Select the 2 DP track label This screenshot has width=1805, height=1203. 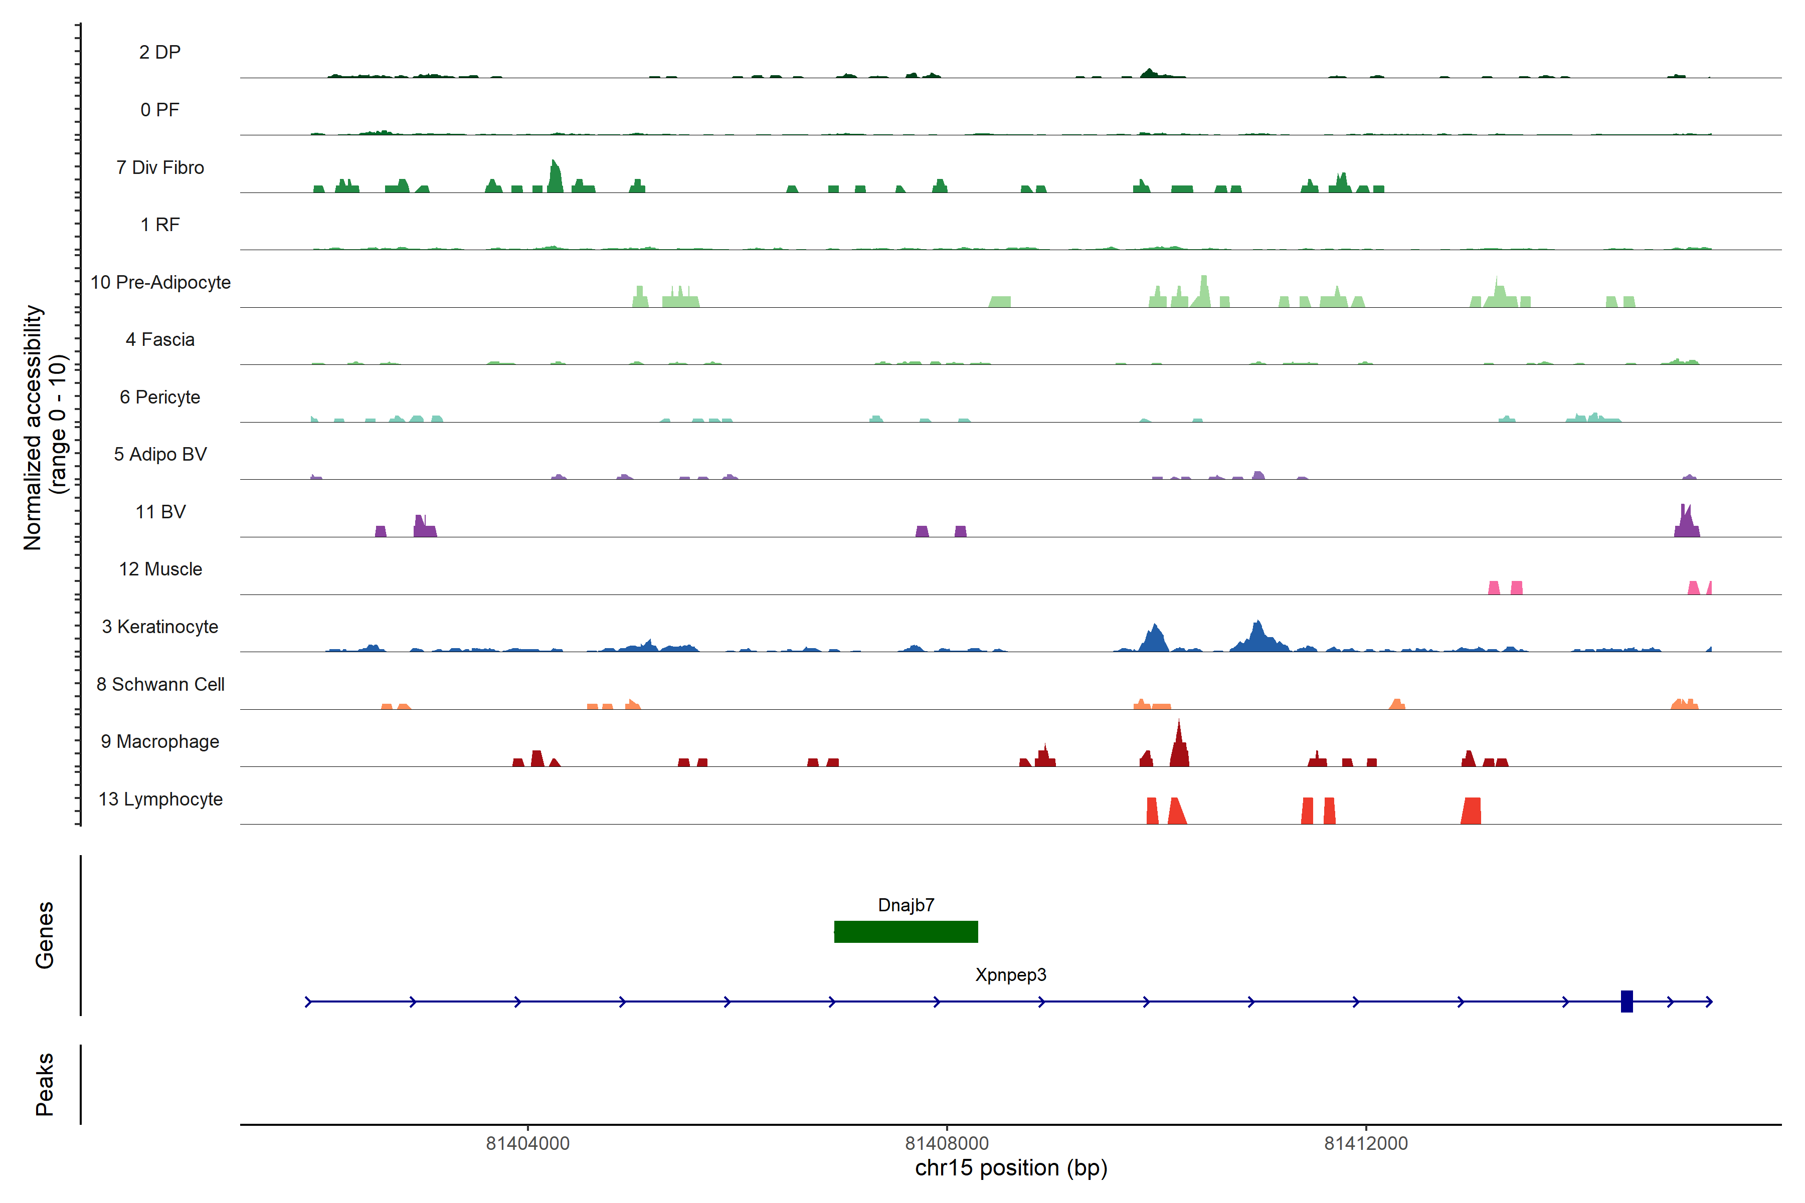(159, 52)
